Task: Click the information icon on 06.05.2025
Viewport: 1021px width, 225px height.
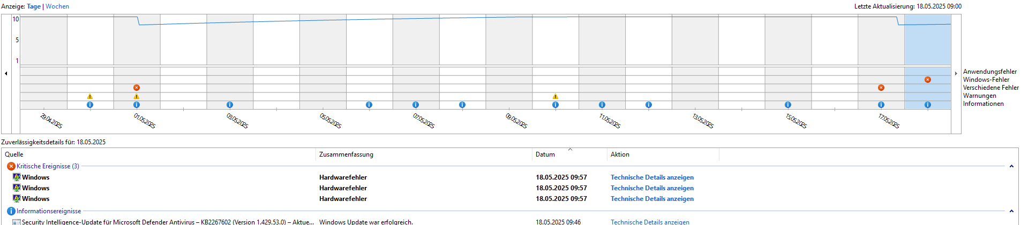Action: tap(369, 105)
